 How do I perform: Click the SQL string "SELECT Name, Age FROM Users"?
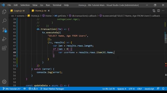pos(67,36)
